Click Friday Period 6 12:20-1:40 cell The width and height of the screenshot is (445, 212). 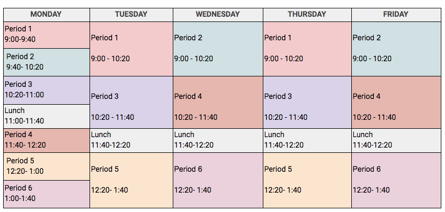(395, 180)
